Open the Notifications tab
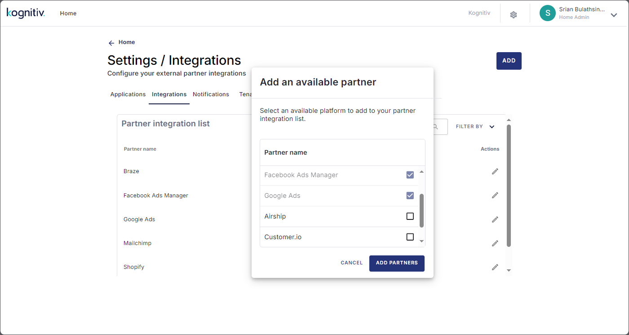This screenshot has height=335, width=629. 211,94
